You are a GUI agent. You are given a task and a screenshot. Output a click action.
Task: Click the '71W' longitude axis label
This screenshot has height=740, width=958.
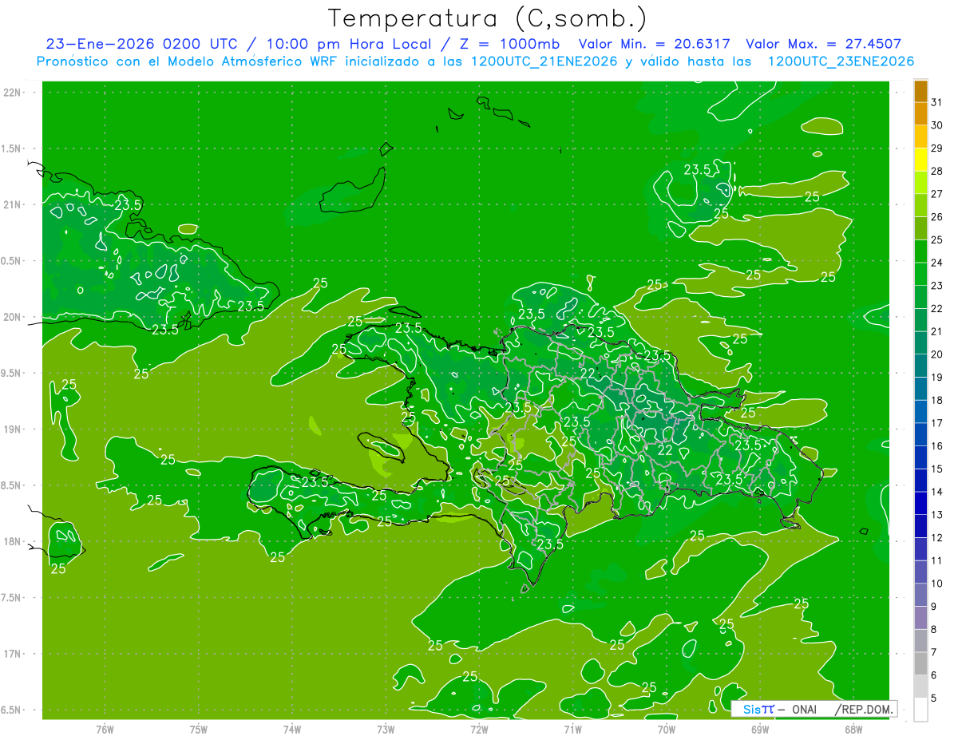click(x=572, y=730)
